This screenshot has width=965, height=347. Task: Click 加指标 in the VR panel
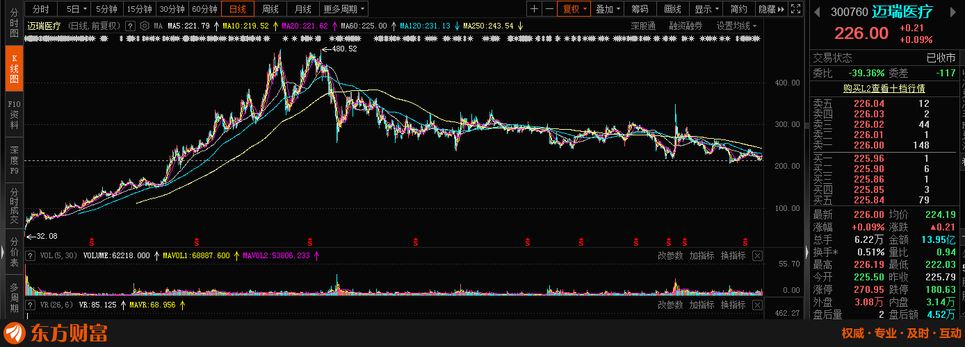pyautogui.click(x=702, y=305)
